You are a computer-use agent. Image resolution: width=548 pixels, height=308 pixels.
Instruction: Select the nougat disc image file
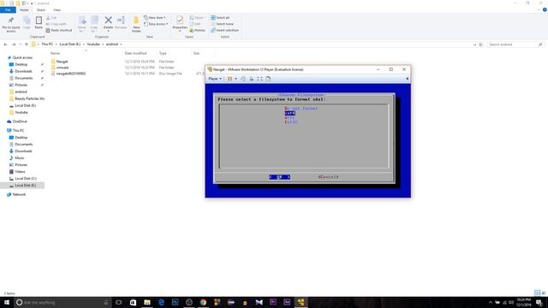click(70, 74)
